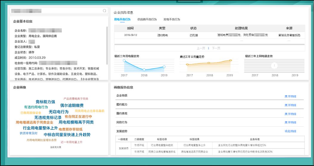
Task: Click the 用电规模略高于同类 tag
Action: [x=76, y=122]
